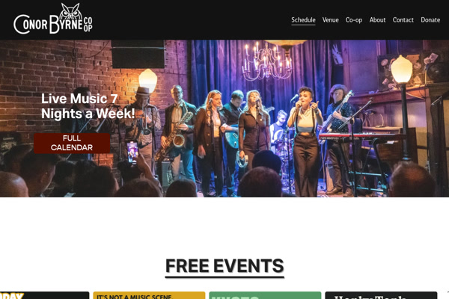This screenshot has width=449, height=299.
Task: Open the dark event card with white serif title
Action: point(381,295)
